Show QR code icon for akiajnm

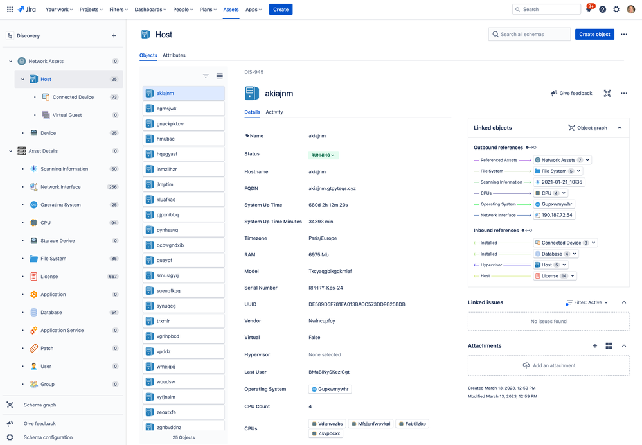pos(607,93)
